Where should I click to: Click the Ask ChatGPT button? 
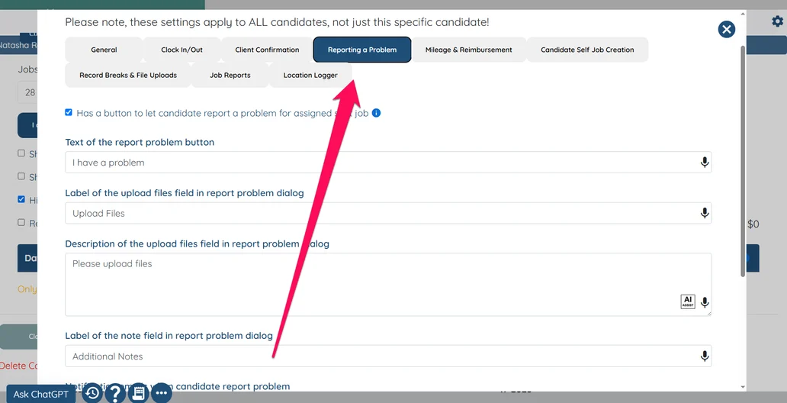pos(41,395)
